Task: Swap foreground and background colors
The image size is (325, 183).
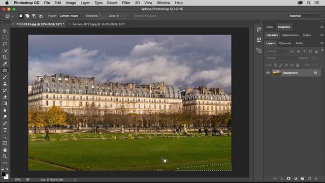Action: [7, 169]
